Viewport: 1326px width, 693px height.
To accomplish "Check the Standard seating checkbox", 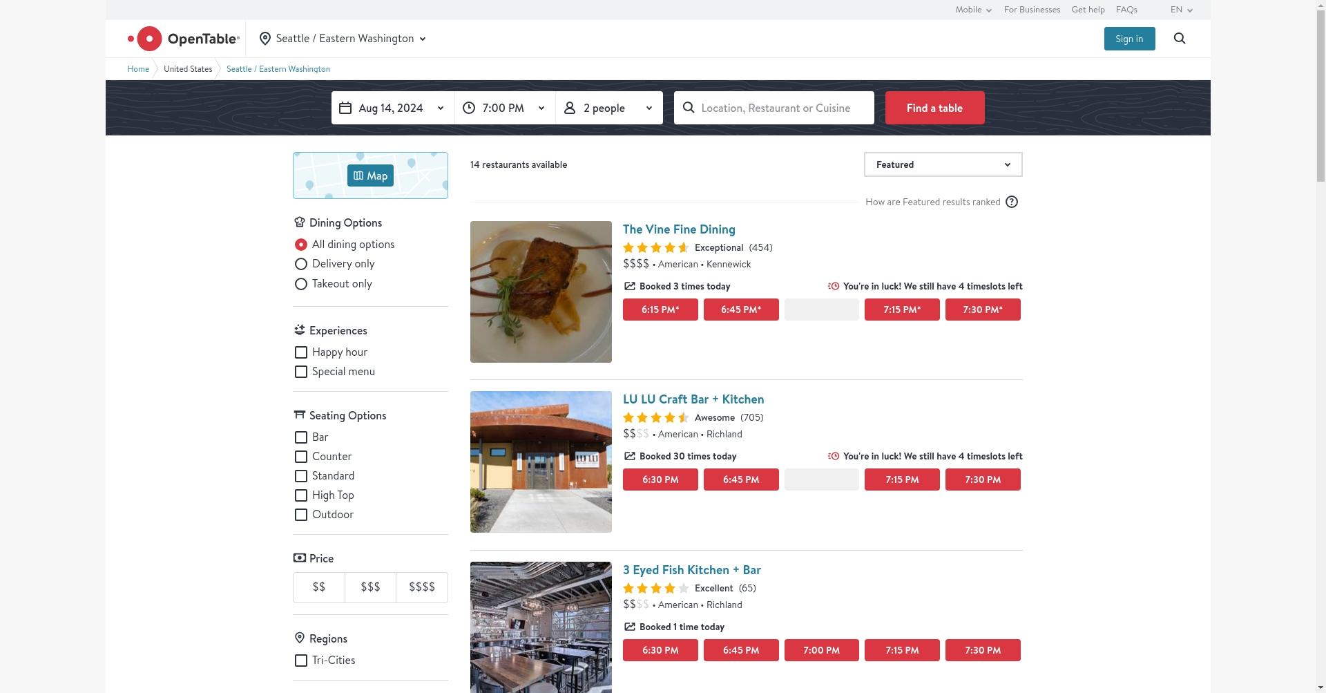I will point(300,476).
